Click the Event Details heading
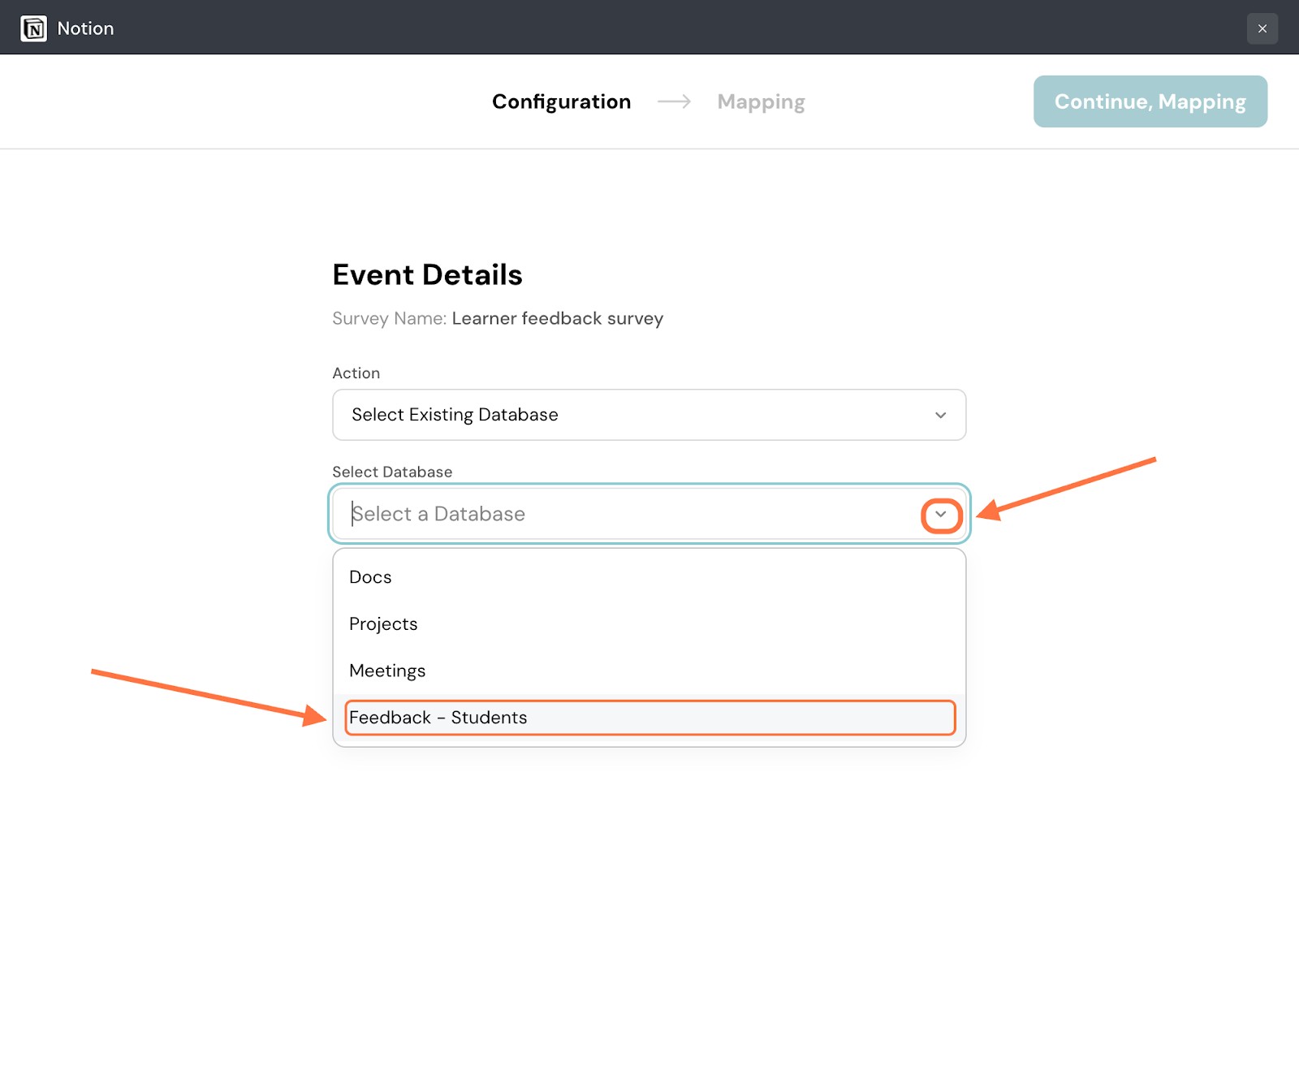Screen dimensions: 1299x1074 [x=427, y=275]
